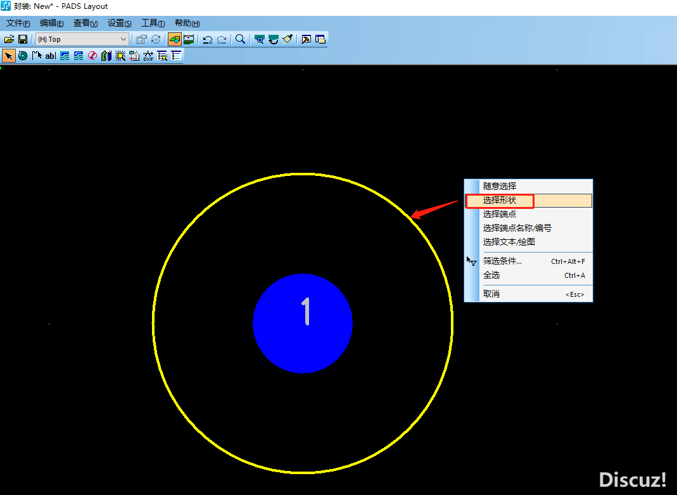Open the 帮助 menu

click(187, 23)
